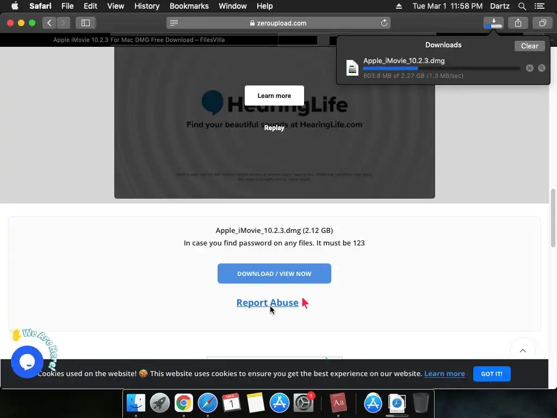This screenshot has width=557, height=418.
Task: Open Finder from the Dock
Action: [x=135, y=403]
